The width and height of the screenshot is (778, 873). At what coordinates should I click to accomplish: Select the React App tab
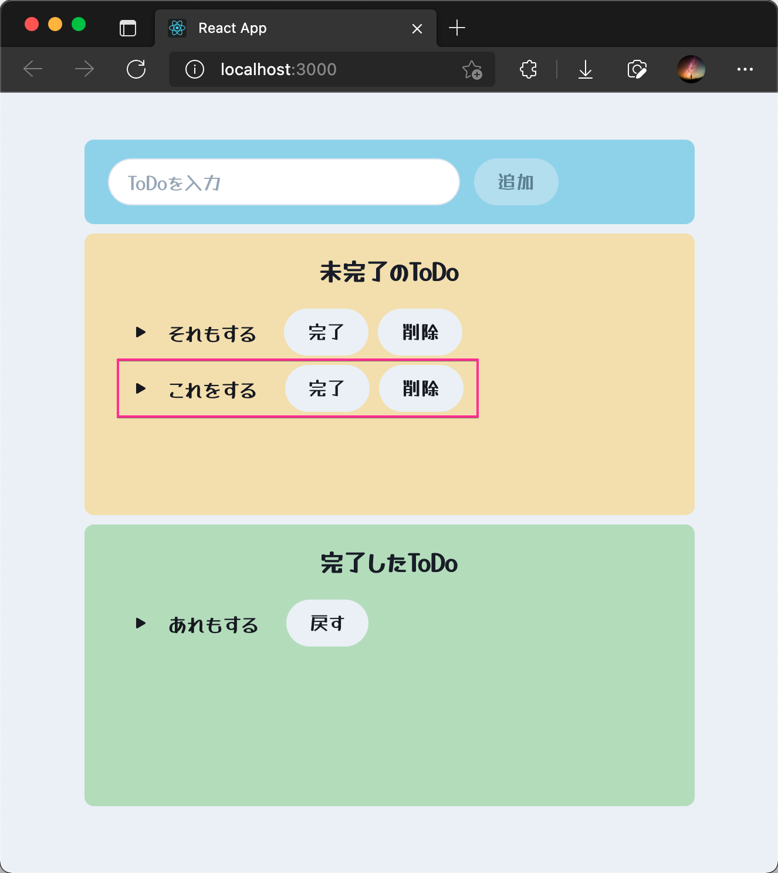point(264,28)
